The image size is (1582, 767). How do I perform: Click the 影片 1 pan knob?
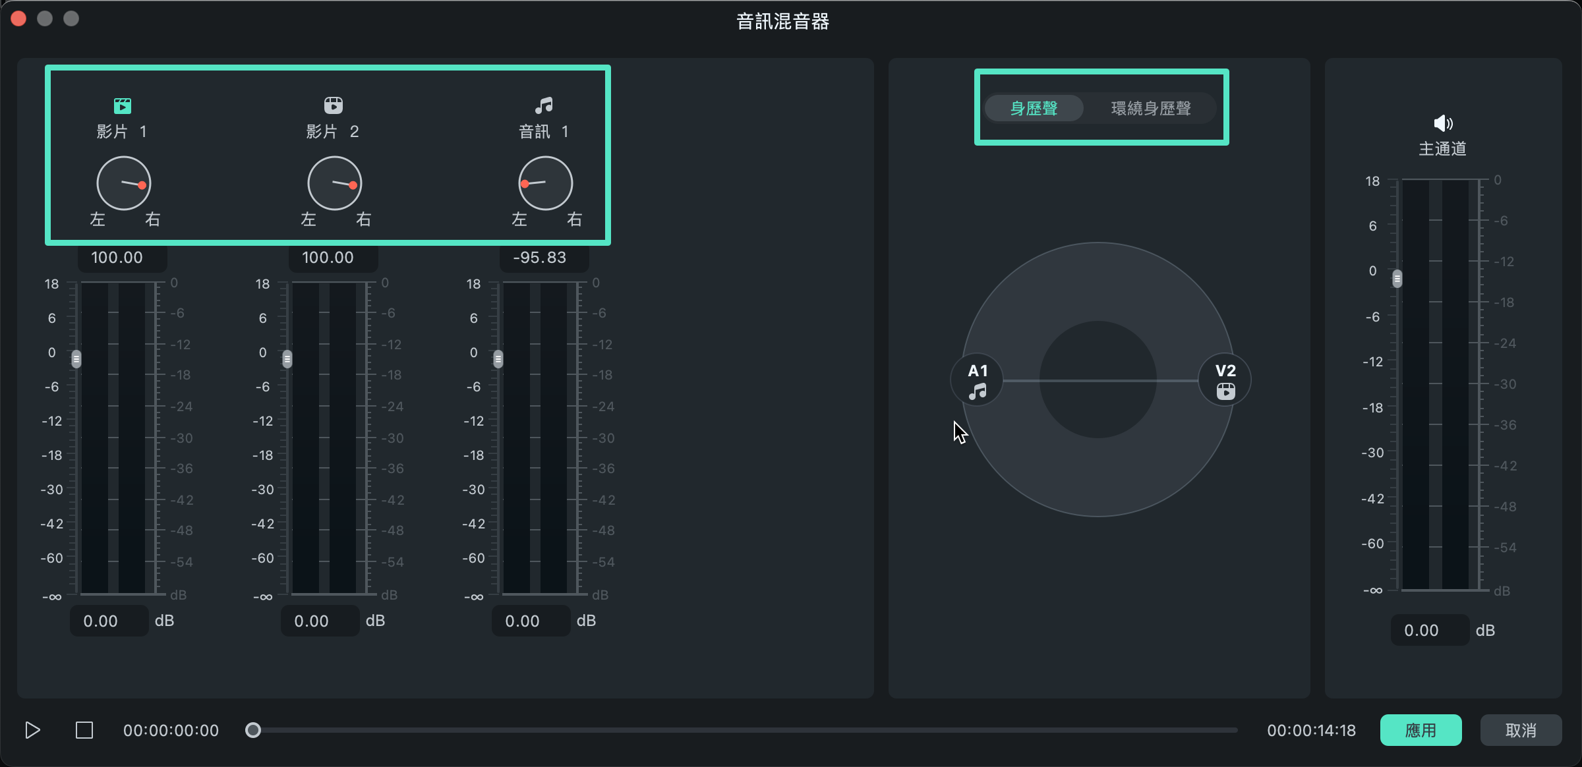point(124,183)
